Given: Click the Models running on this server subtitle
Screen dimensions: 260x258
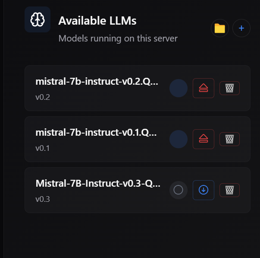Looking at the screenshot, I should tap(118, 38).
